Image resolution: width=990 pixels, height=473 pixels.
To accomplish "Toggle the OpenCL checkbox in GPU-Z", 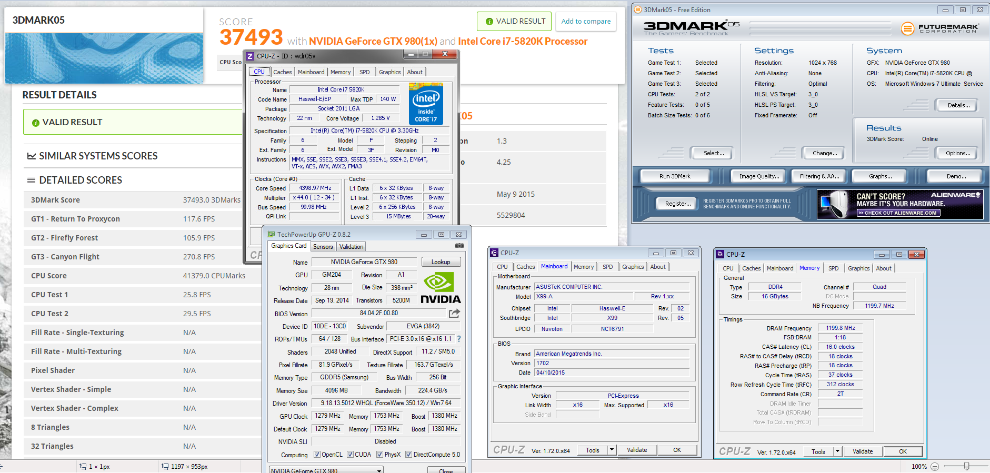I will (317, 455).
